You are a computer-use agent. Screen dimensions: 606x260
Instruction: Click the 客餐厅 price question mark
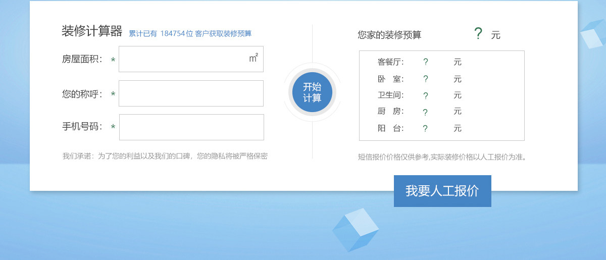click(x=426, y=62)
